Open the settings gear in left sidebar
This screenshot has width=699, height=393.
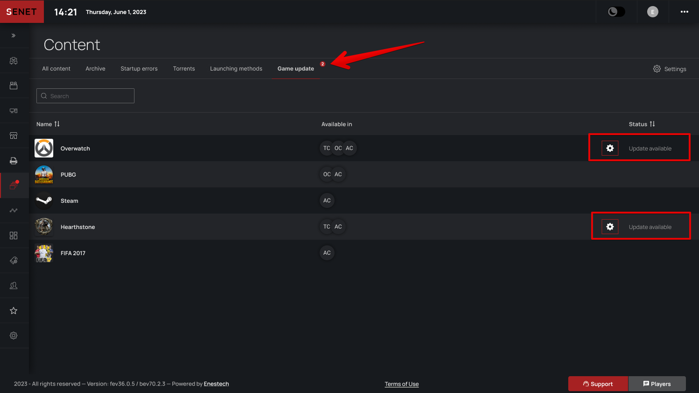click(14, 336)
